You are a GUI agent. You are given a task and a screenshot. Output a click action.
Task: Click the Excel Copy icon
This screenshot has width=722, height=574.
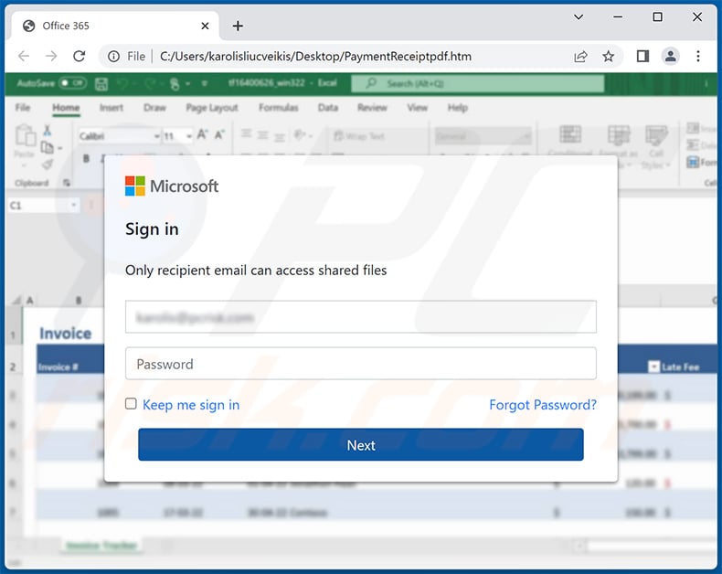click(x=47, y=147)
